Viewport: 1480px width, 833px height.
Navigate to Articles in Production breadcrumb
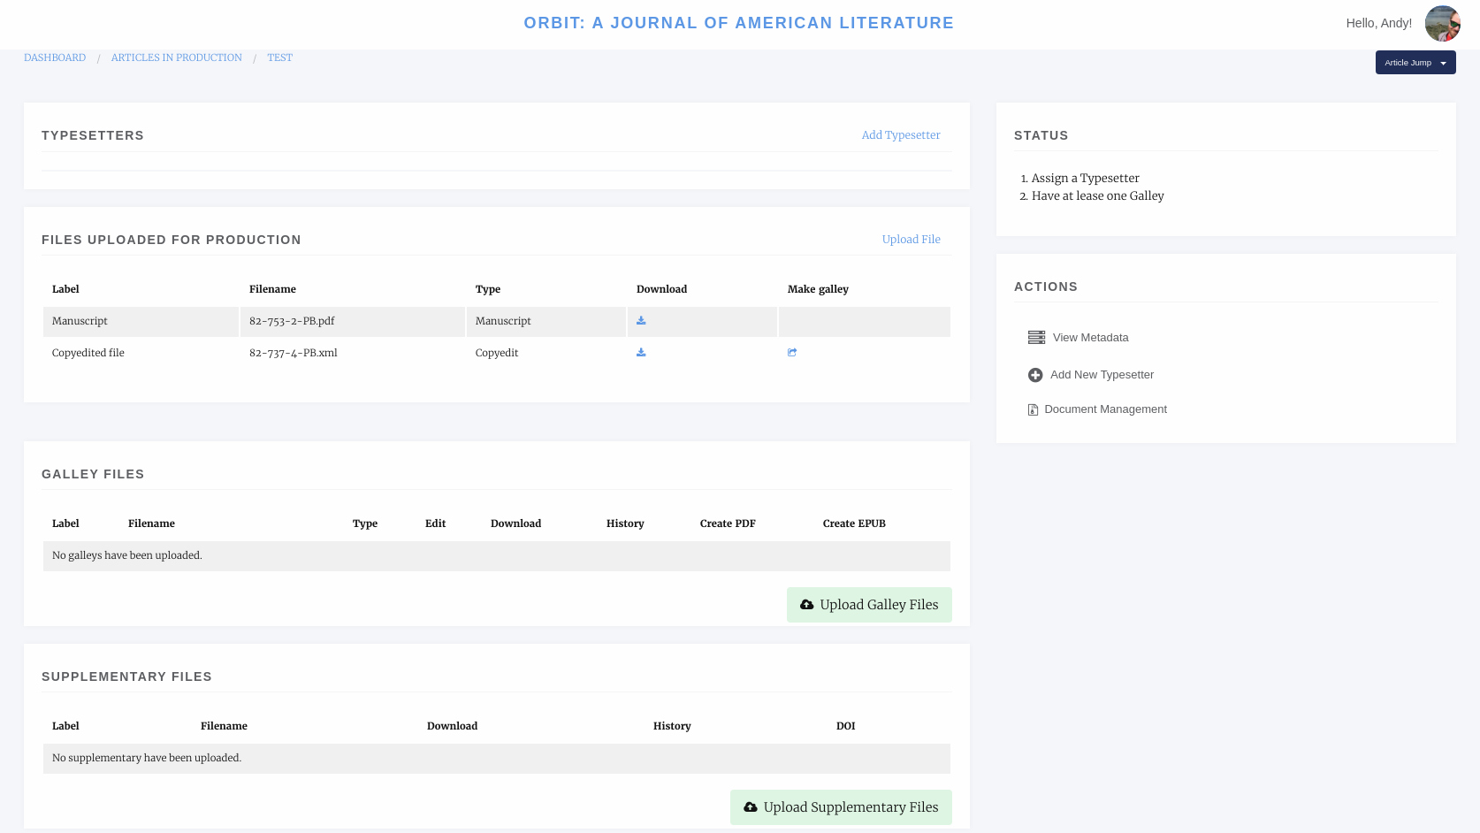[176, 57]
